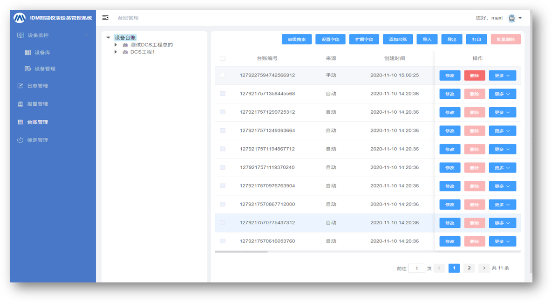Screen dimensions: 552x302
Task: Go to pagination page 2
Action: (469, 268)
